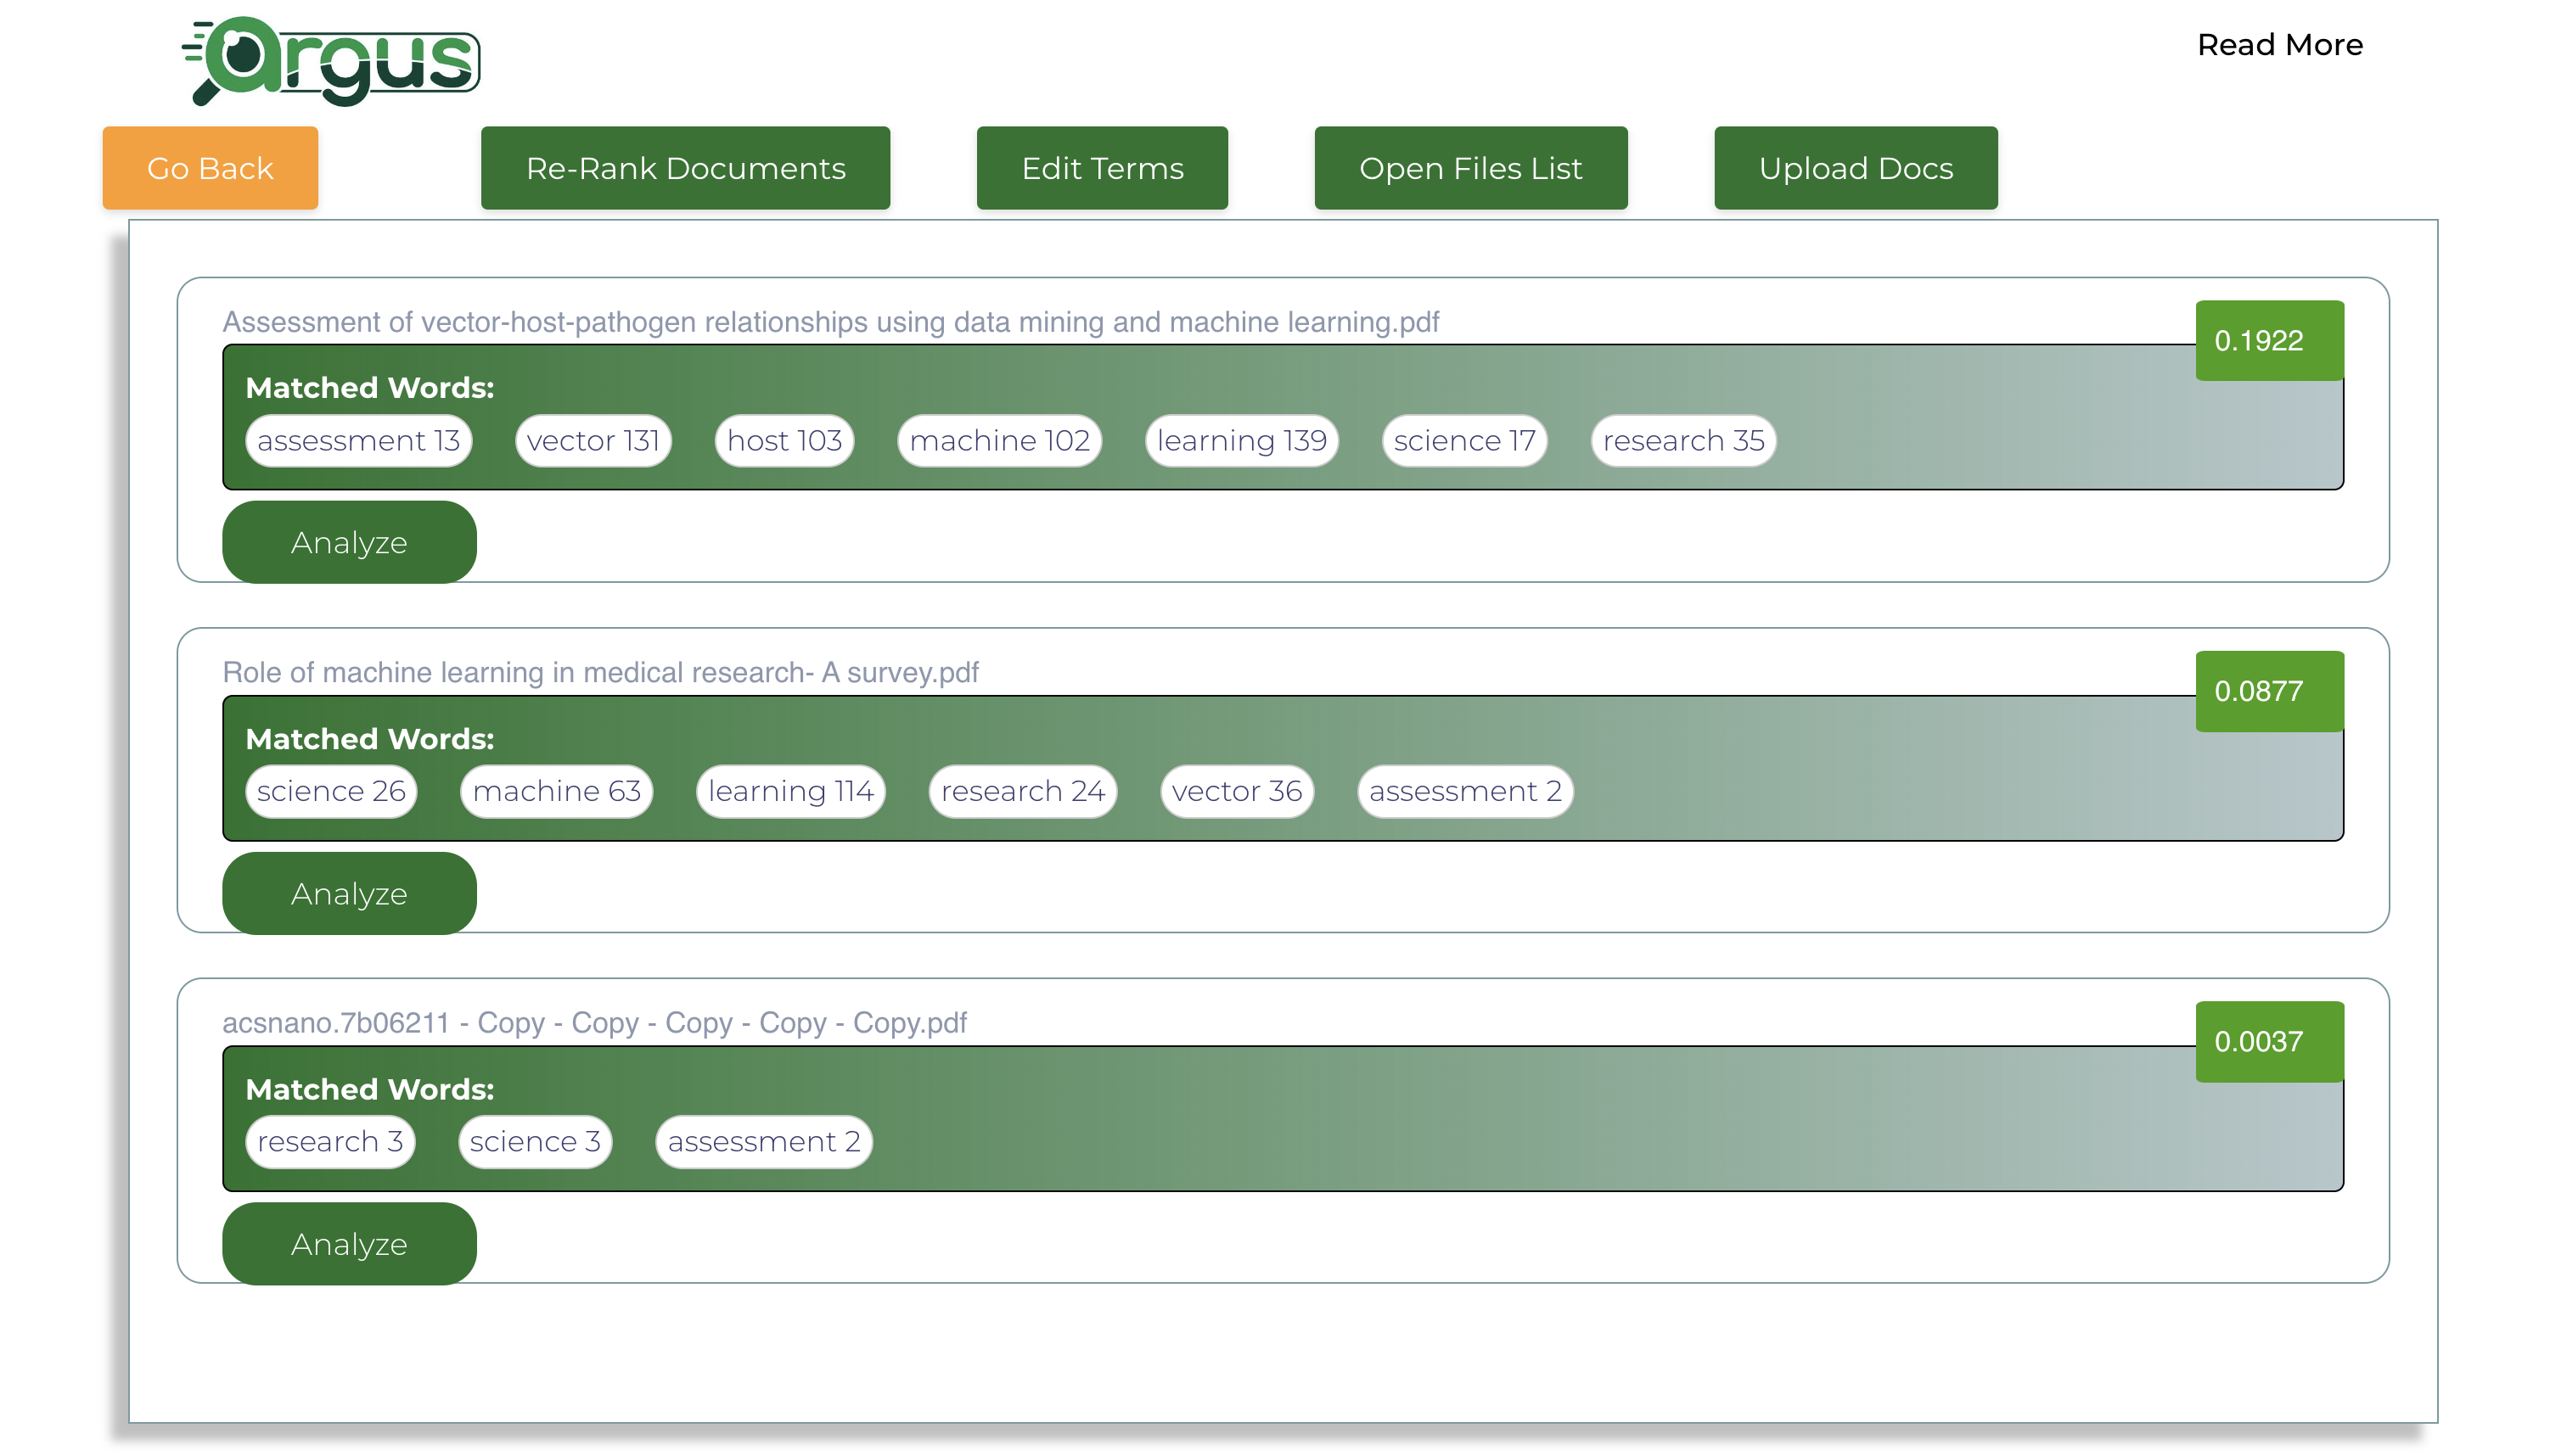
Task: Analyze the acsnano.7b06211 copy document
Action: 349,1243
